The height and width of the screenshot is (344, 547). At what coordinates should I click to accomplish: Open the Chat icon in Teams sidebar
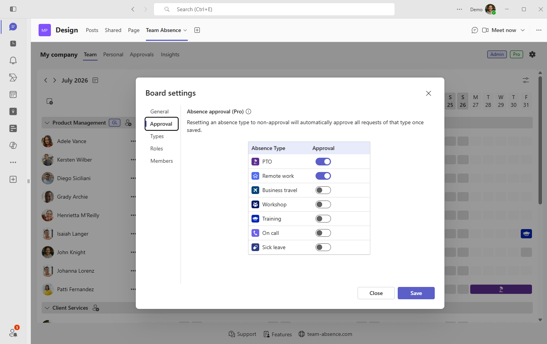coord(13,27)
